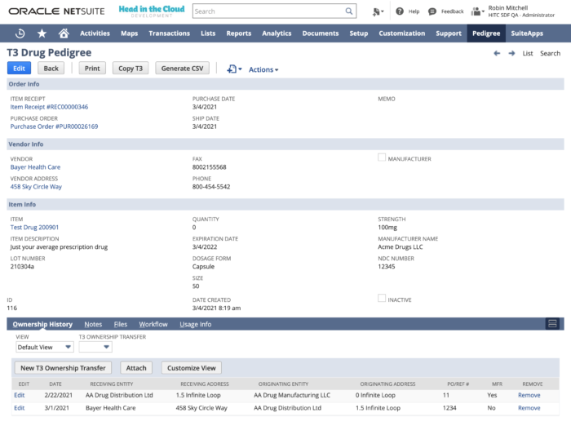Open the Pedigree menu
Viewport: 571px width, 426px height.
point(486,33)
